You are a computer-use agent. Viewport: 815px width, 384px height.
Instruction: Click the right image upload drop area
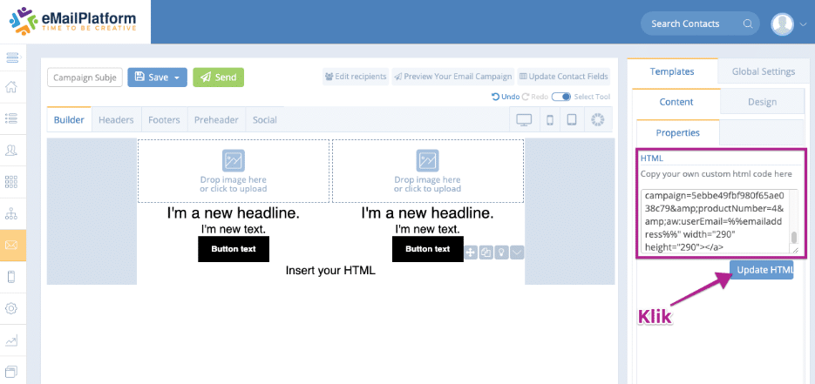click(x=428, y=172)
